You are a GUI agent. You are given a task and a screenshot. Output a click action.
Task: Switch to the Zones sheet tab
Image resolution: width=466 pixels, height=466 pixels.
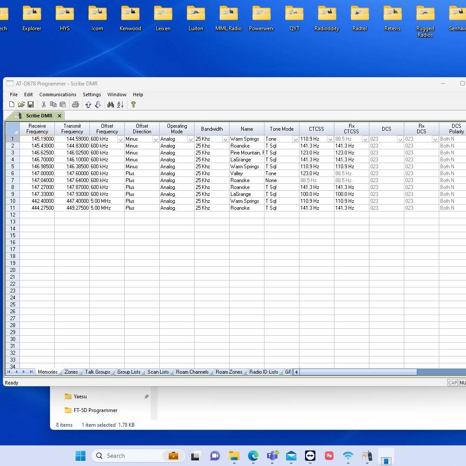tap(71, 372)
